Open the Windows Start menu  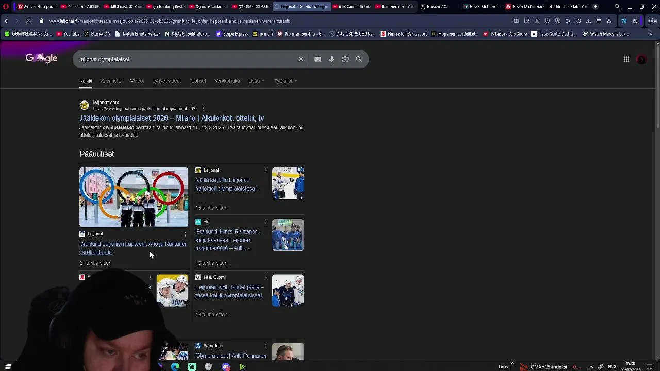(8, 367)
